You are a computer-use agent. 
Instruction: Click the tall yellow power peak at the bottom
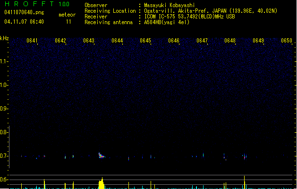[x=102, y=183]
